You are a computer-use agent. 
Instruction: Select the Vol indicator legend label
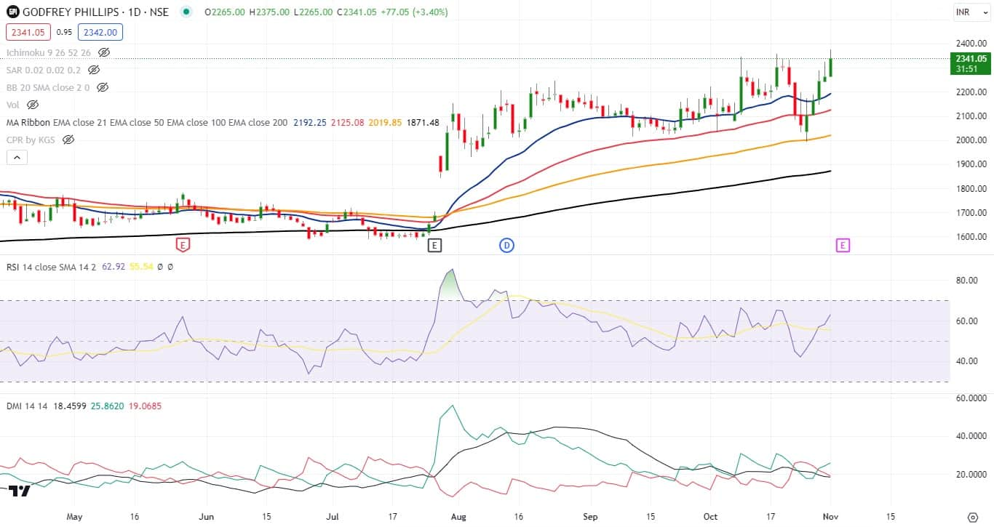[x=13, y=105]
